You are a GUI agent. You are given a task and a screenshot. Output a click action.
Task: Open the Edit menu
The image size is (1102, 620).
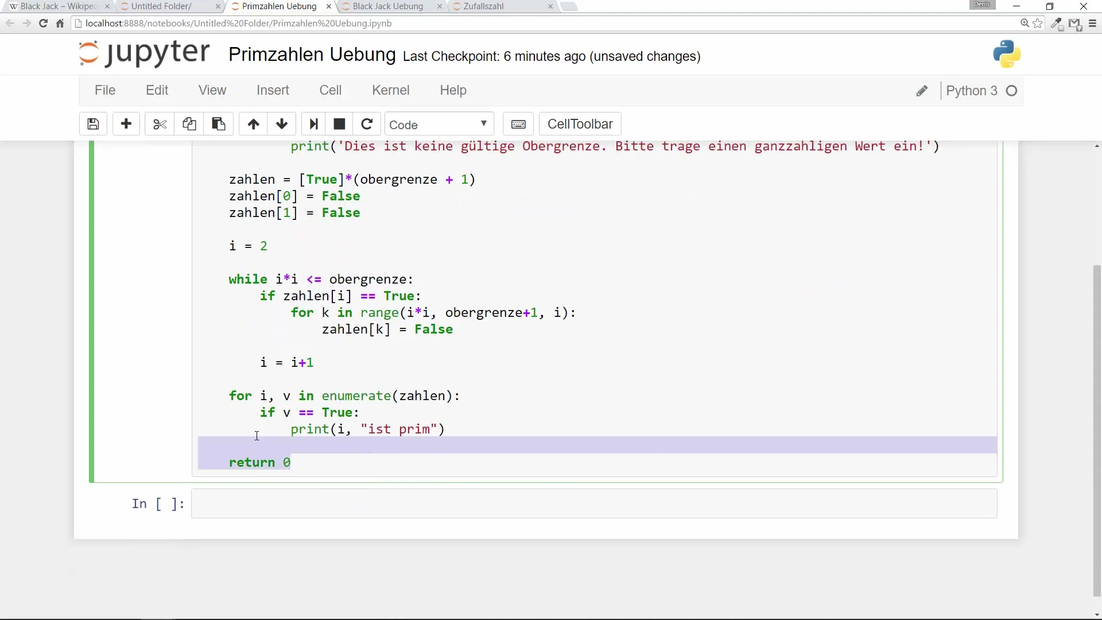click(157, 90)
